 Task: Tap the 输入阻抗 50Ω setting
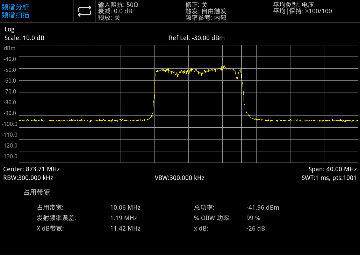pos(118,5)
